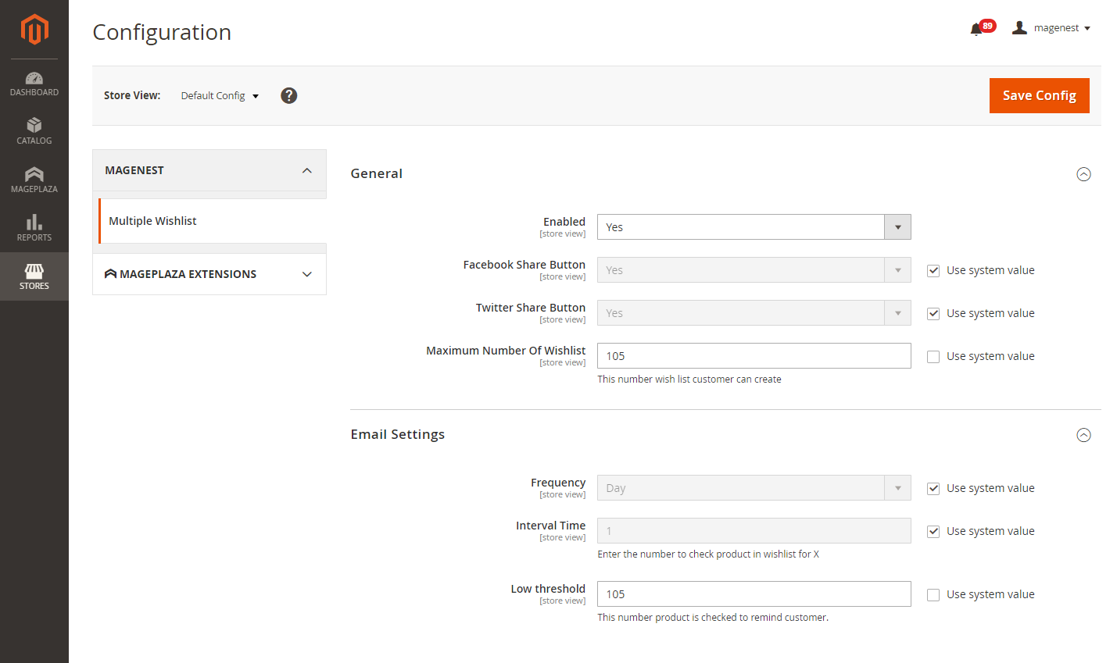The image size is (1117, 663).
Task: Click the Save Config button
Action: [x=1039, y=95]
